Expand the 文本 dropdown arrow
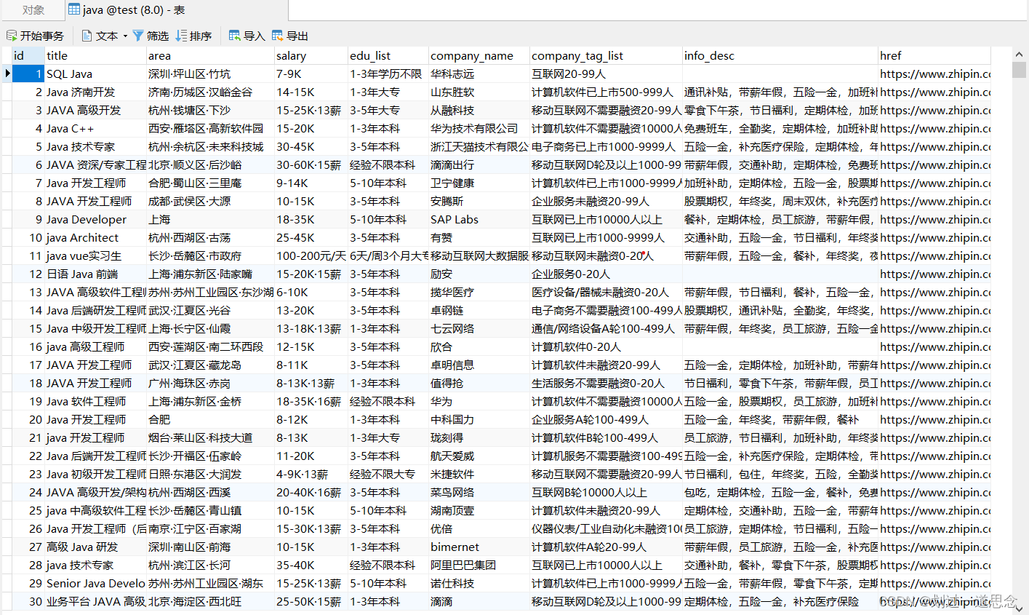The height and width of the screenshot is (615, 1029). click(x=125, y=36)
